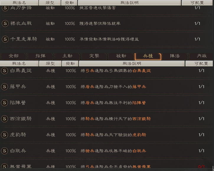
Task: Switch to the 全部 tab
Action: coord(14,56)
